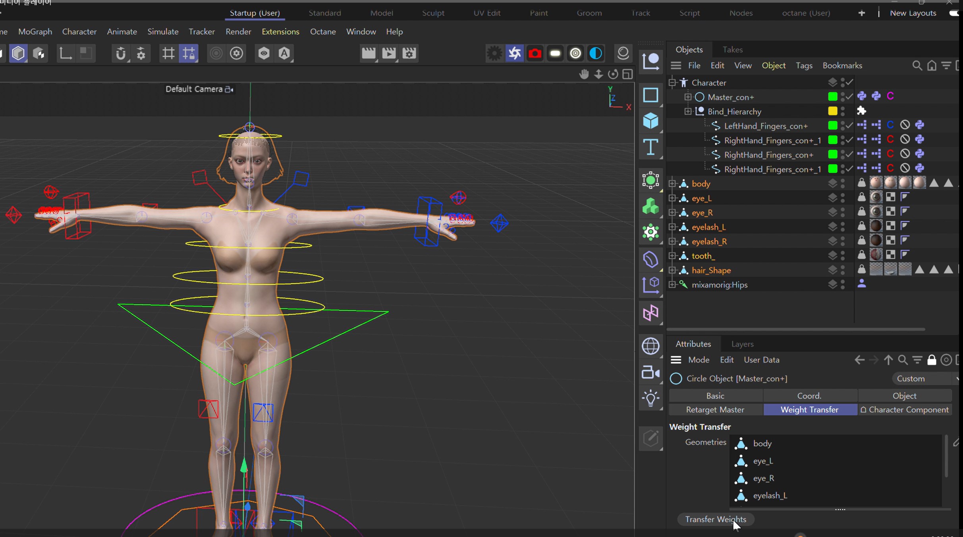Open the Octane menu
963x537 pixels.
click(x=322, y=32)
